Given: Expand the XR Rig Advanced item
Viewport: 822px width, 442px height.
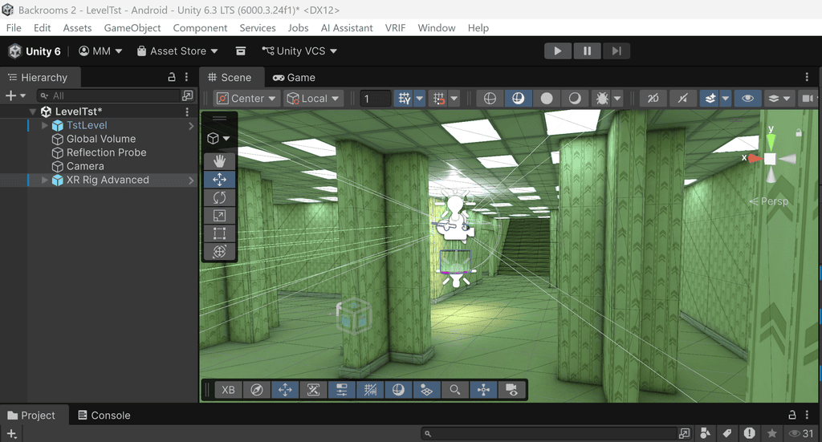Looking at the screenshot, I should point(45,180).
